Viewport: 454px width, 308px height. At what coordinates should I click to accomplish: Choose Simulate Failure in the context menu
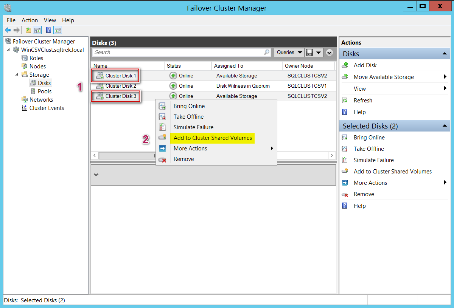(x=193, y=127)
